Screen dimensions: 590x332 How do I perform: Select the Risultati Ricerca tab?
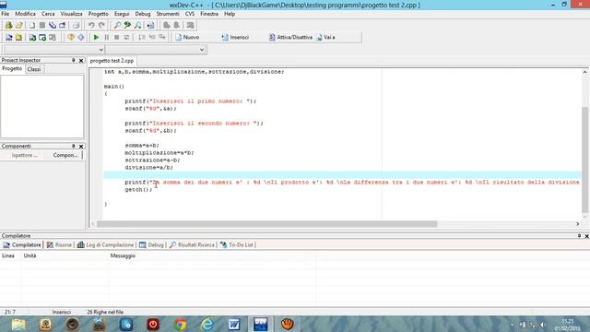[x=192, y=244]
